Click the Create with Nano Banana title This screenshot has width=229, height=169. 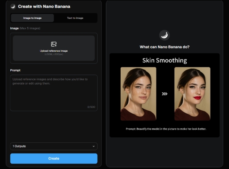tap(44, 7)
